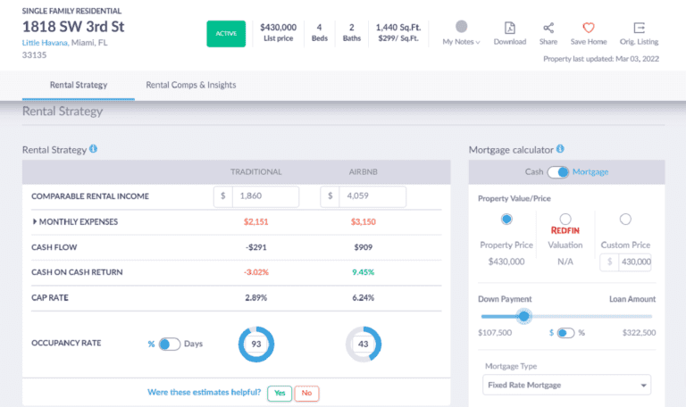Select the Custom Price radio button
The height and width of the screenshot is (407, 686).
coord(625,219)
